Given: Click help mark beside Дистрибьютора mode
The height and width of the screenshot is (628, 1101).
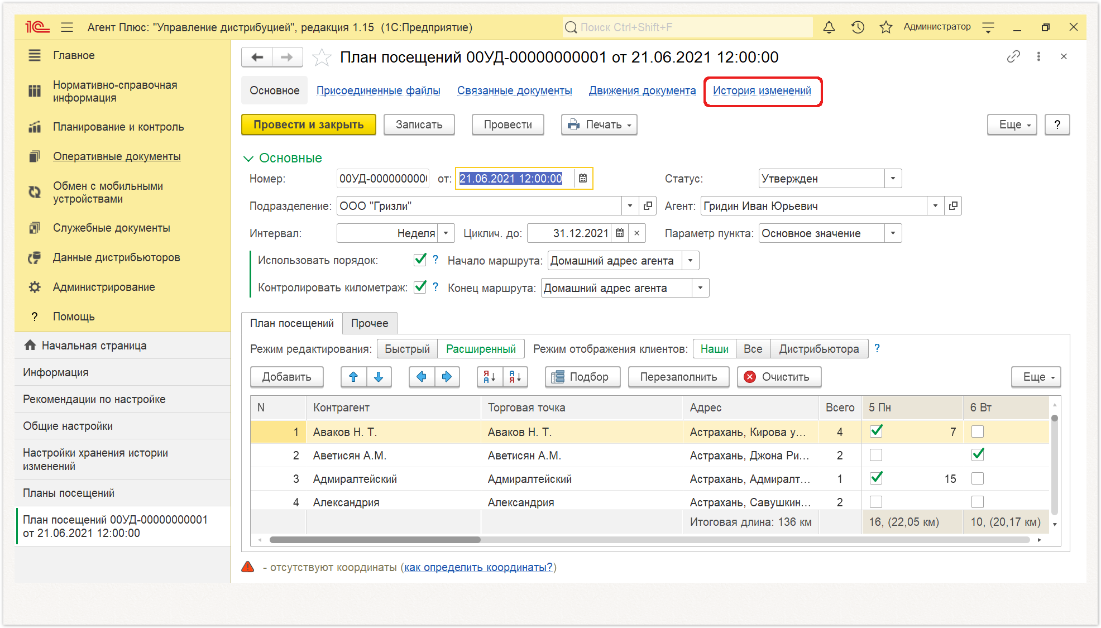Looking at the screenshot, I should point(877,348).
